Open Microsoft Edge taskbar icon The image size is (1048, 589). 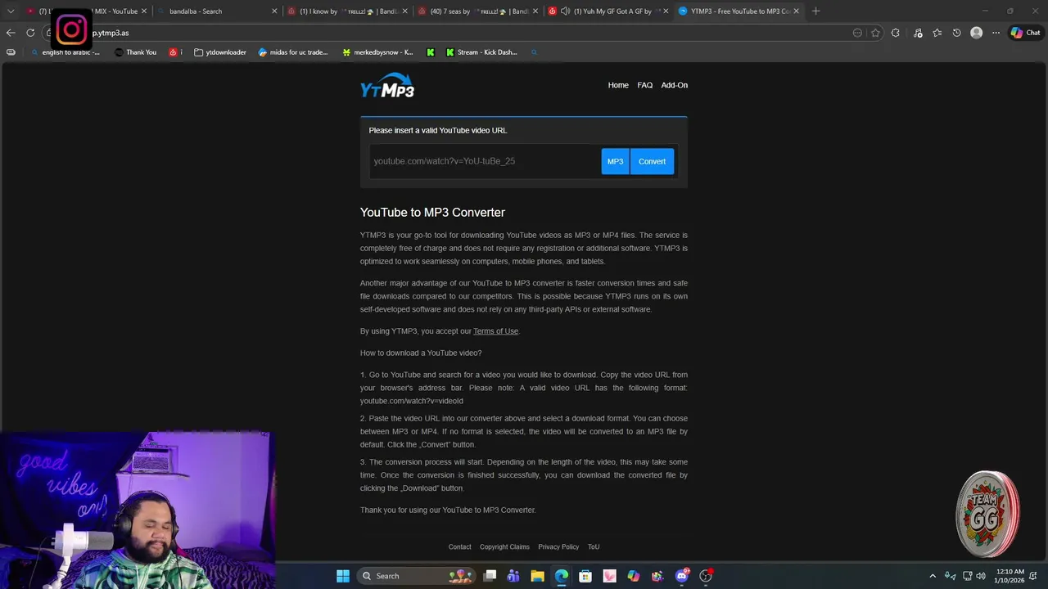tap(562, 576)
